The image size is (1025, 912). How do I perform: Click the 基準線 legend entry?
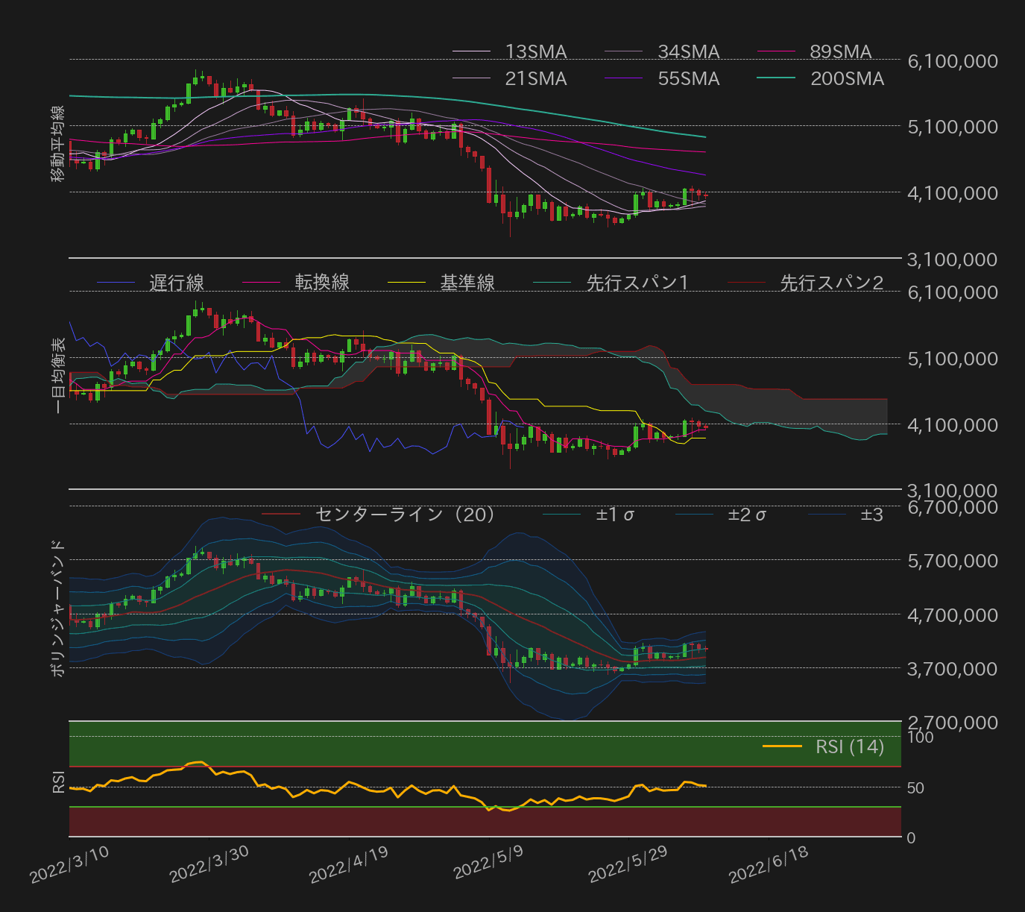[407, 282]
